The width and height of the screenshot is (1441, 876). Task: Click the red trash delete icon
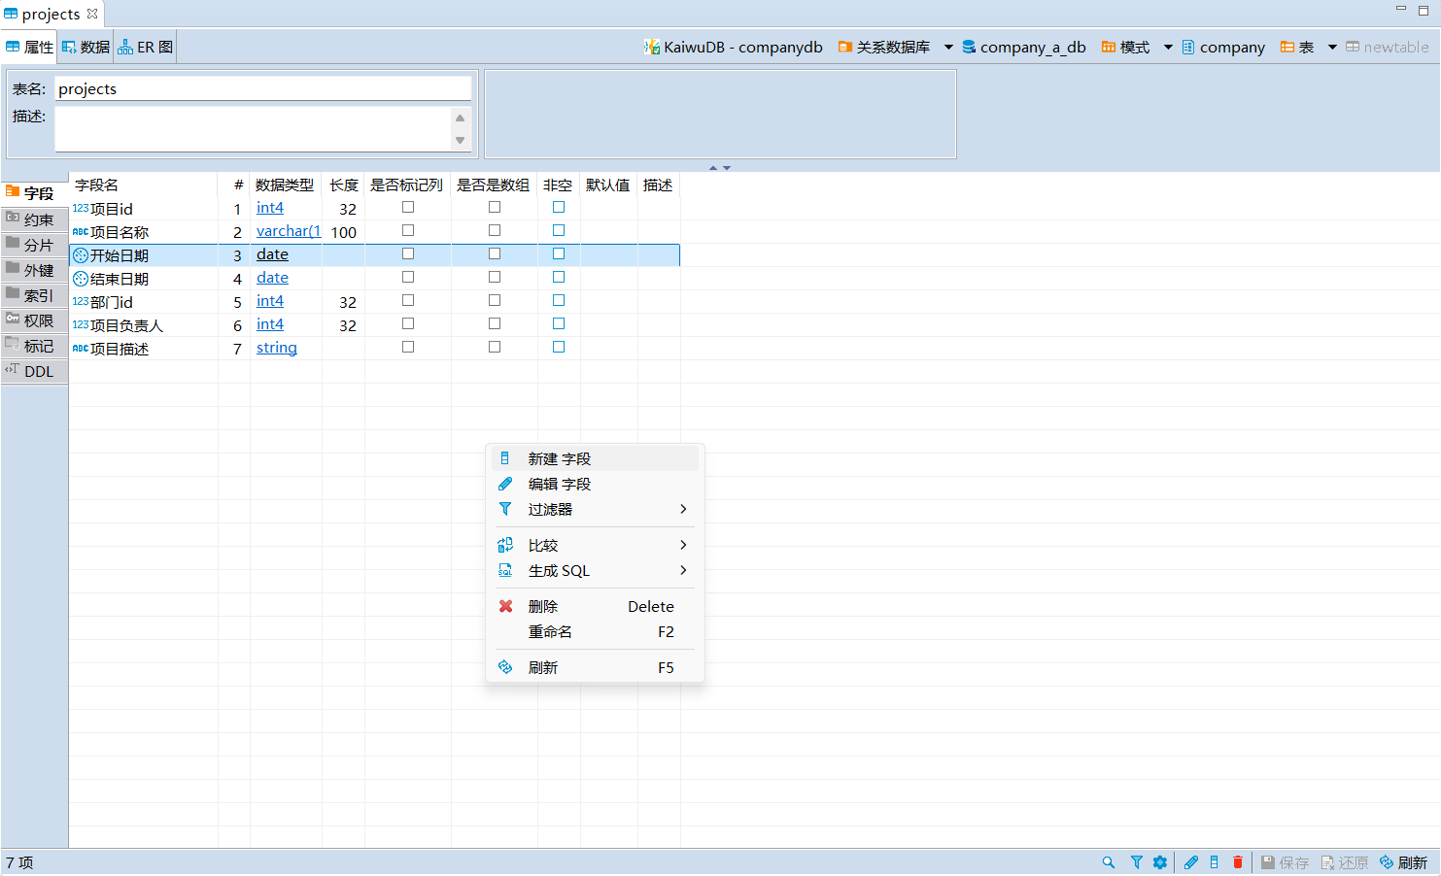1237,862
